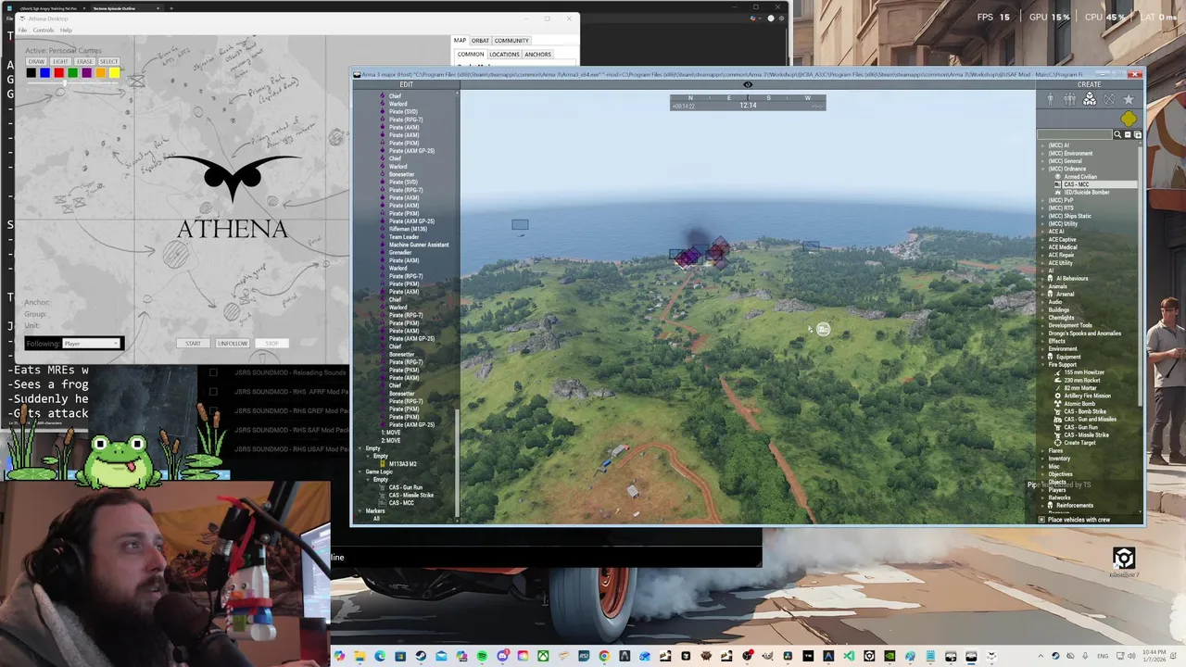The height and width of the screenshot is (667, 1186).
Task: Select the Atomic Bomb module
Action: (1079, 404)
